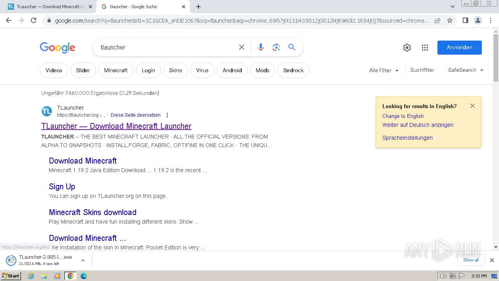Image resolution: width=499 pixels, height=281 pixels.
Task: Start voice search with the microphone
Action: (x=261, y=47)
